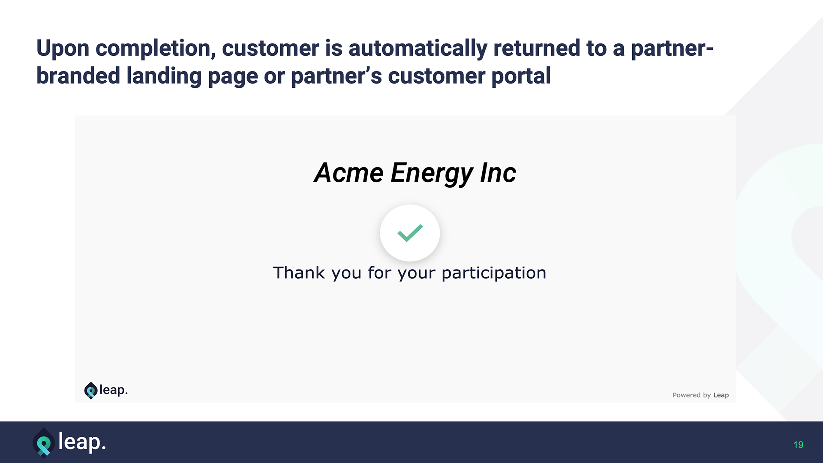Click the 'Acme Energy Inc' heading
This screenshot has height=463, width=823.
415,173
